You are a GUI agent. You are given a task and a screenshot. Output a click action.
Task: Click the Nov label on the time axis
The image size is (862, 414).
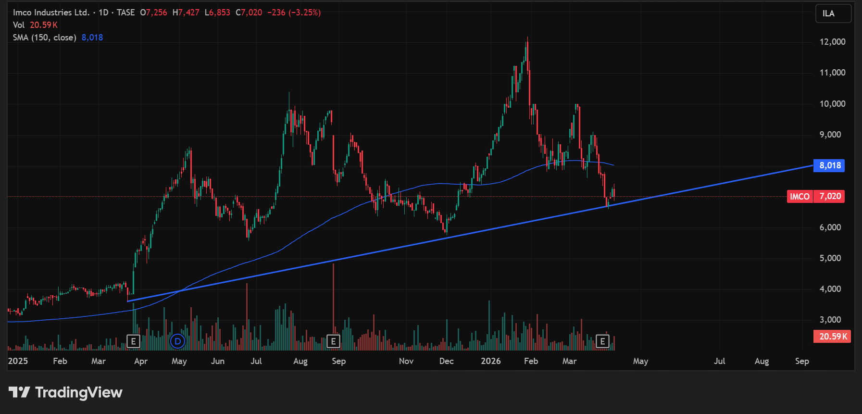[x=406, y=361]
